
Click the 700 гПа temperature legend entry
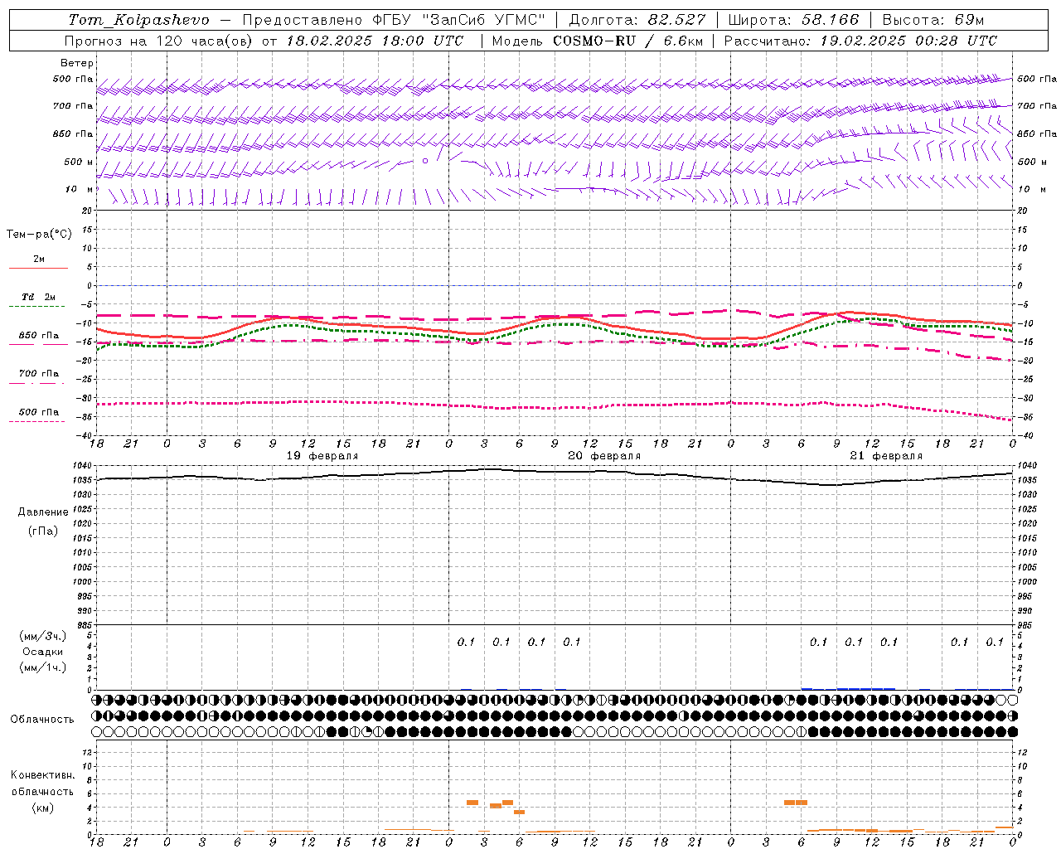39,374
